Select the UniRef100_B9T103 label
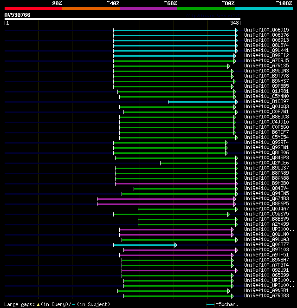Viewport: 297px width, 308px height. (266, 249)
